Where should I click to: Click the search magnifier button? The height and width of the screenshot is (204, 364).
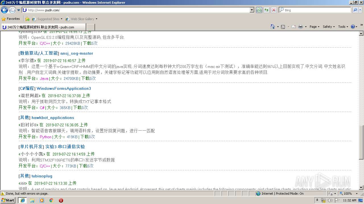coord(355,10)
